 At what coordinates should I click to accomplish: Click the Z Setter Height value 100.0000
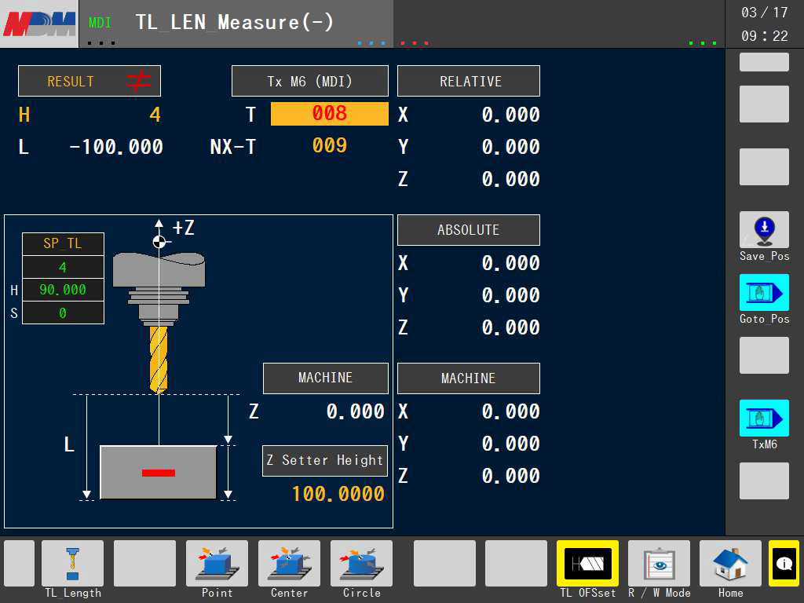338,494
